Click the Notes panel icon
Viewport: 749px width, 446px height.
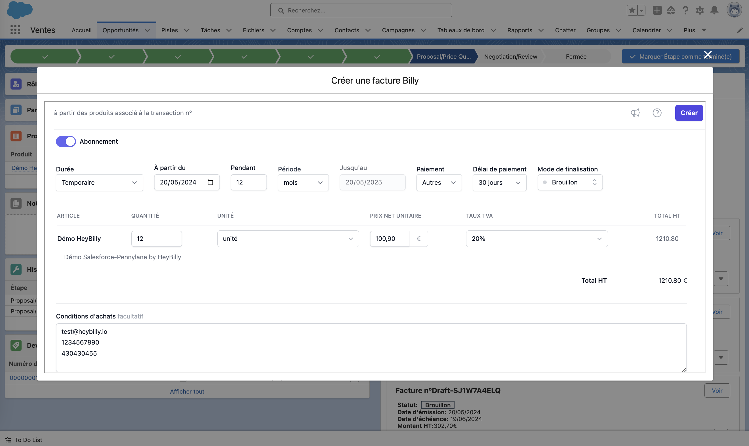(16, 203)
